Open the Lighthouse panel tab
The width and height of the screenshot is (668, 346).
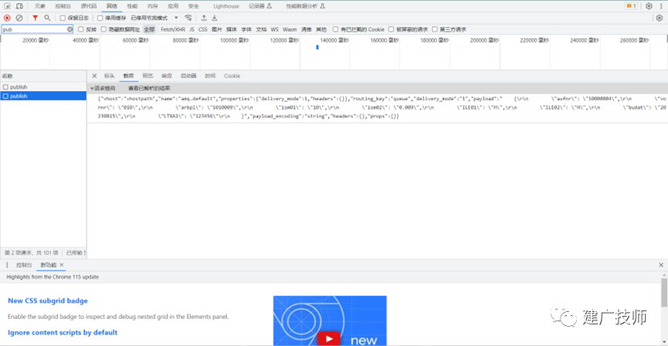[226, 6]
